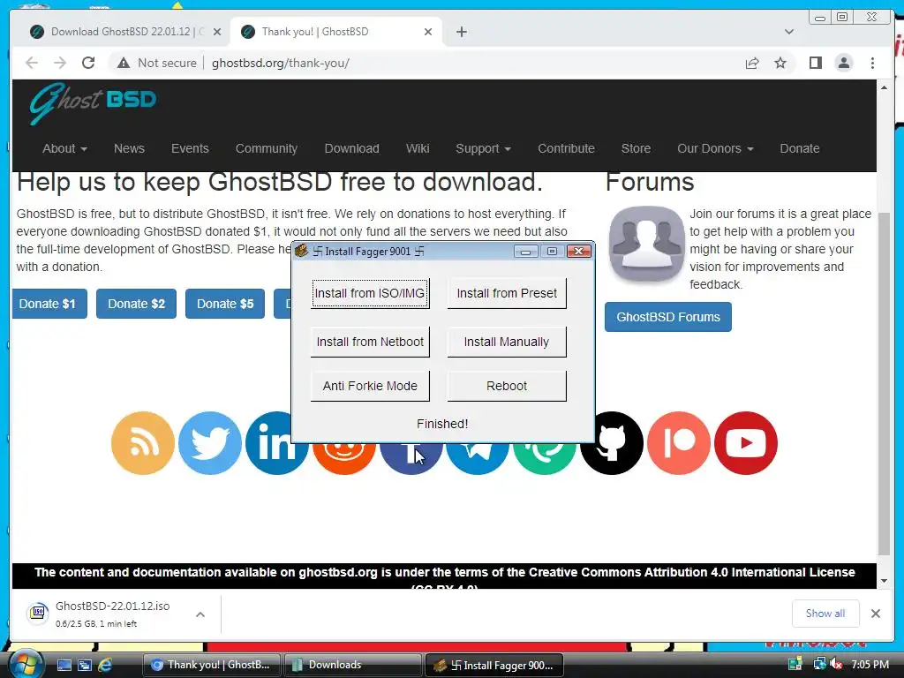Click the Reboot button in installer dialog
This screenshot has width=904, height=678.
507,386
